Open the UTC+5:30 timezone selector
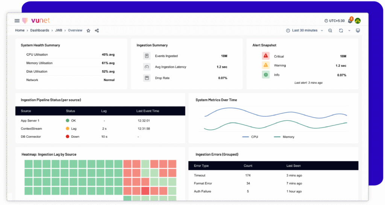The width and height of the screenshot is (385, 205). click(335, 21)
